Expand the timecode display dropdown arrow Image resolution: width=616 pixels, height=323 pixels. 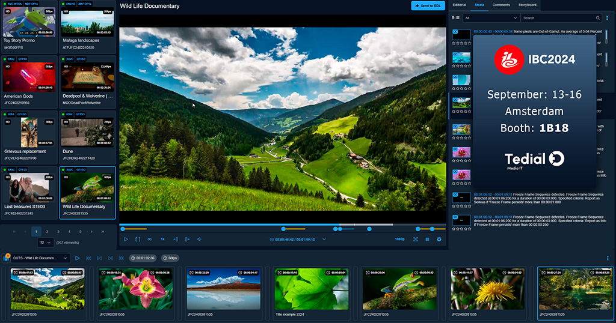[324, 239]
